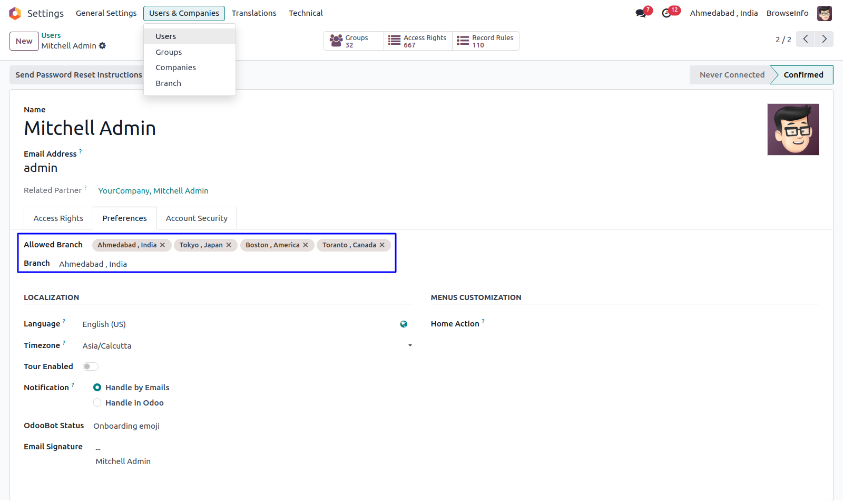Open the messages chat icon
This screenshot has height=501, width=843.
[641, 13]
